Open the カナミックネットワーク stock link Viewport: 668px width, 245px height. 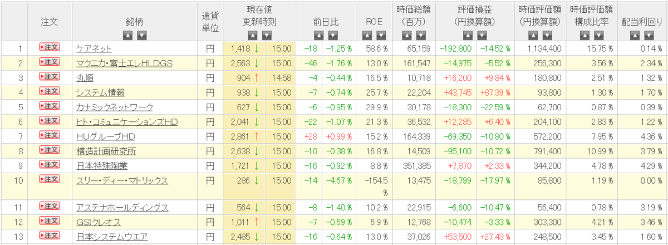[114, 107]
